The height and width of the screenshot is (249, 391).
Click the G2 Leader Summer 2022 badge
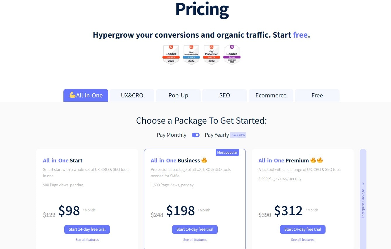[x=171, y=55]
